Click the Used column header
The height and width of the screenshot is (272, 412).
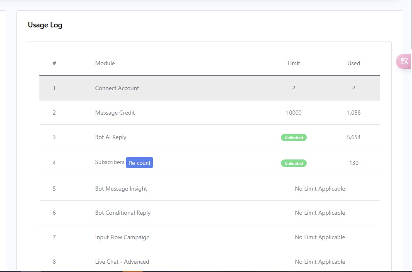tap(354, 63)
